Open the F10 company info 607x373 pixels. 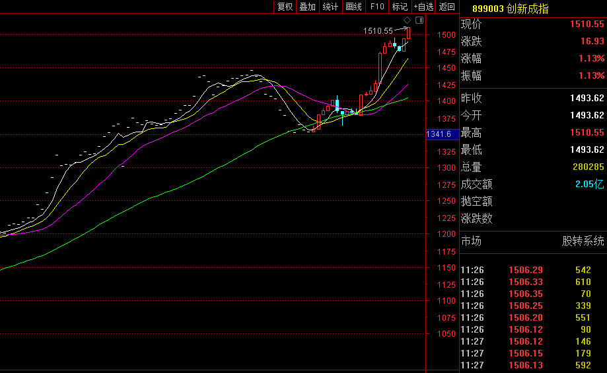tap(376, 7)
